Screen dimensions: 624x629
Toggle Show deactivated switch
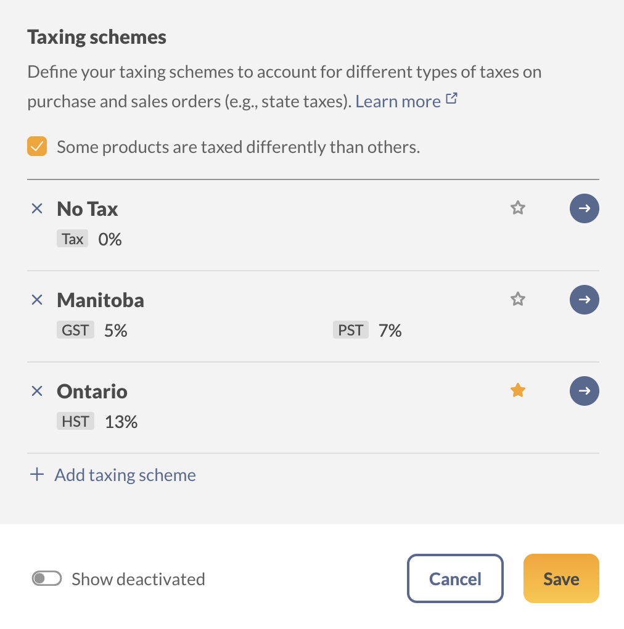click(x=47, y=578)
